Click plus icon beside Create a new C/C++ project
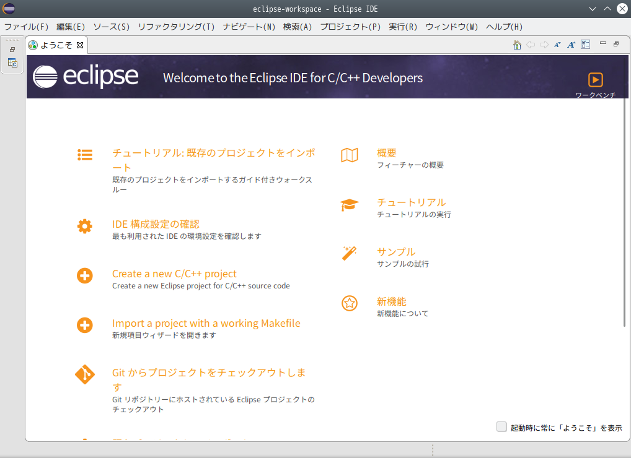The image size is (631, 458). (84, 275)
